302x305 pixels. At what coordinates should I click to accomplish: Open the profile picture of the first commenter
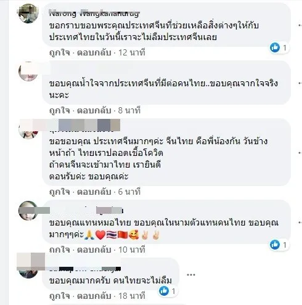[28, 14]
